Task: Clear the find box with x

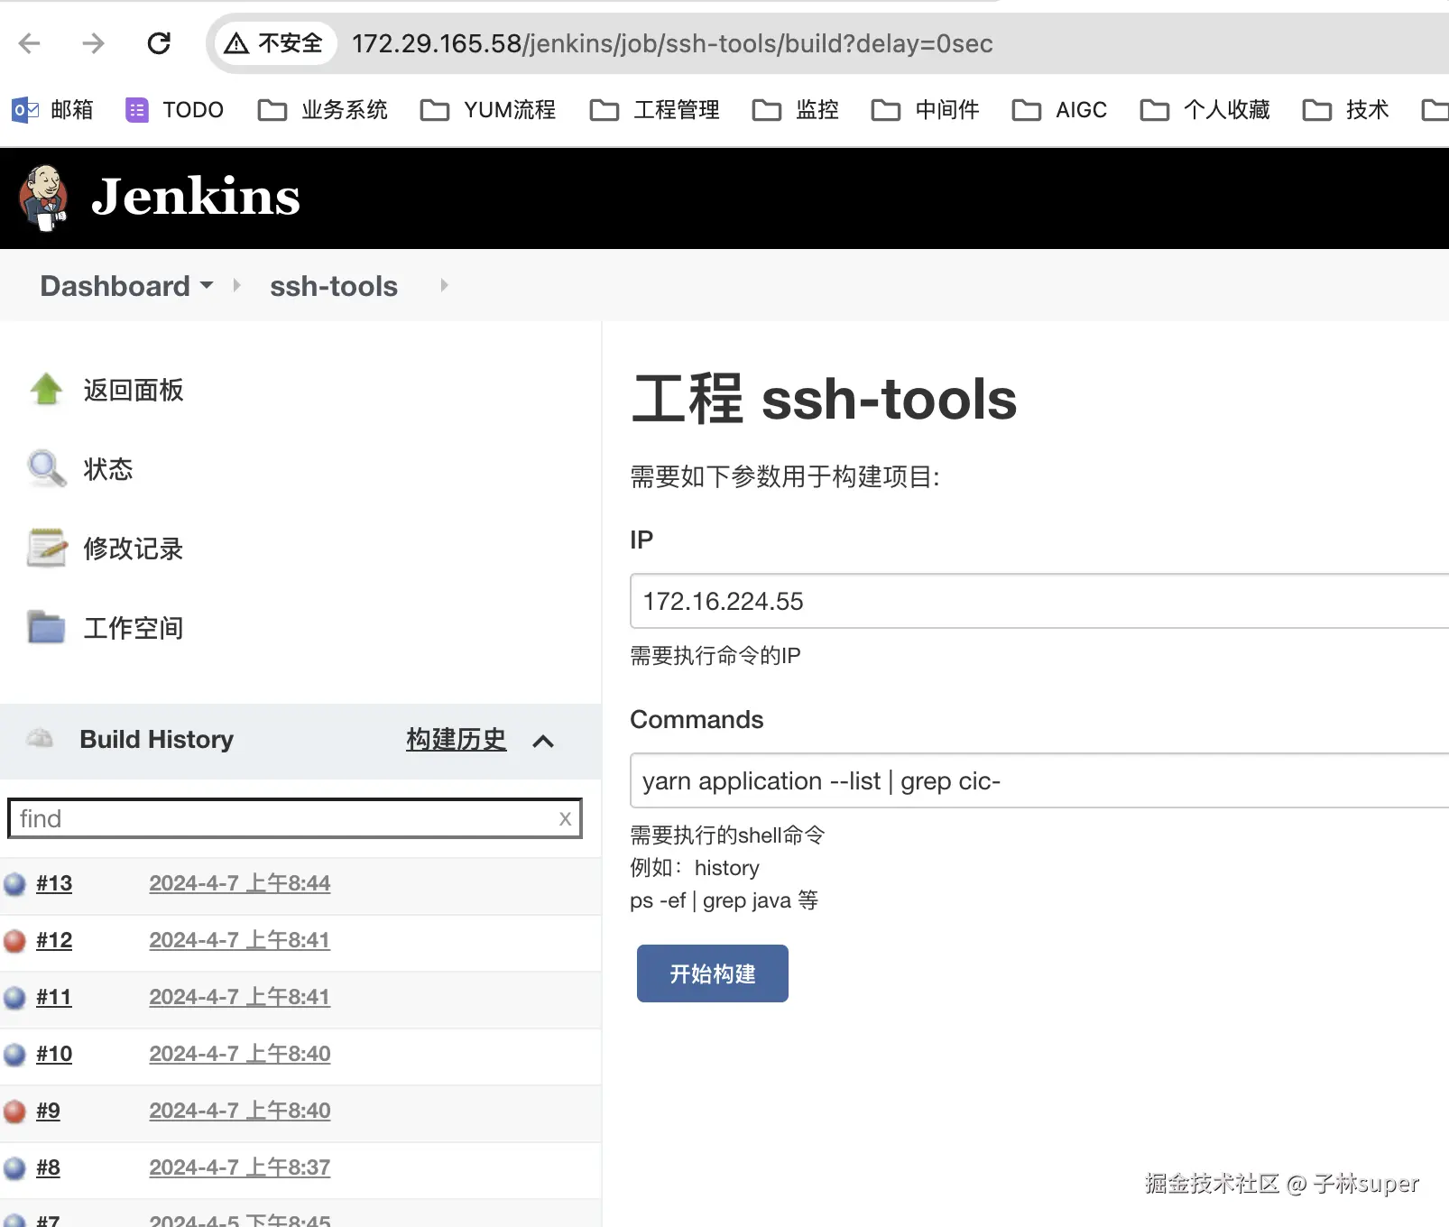Action: tap(565, 818)
